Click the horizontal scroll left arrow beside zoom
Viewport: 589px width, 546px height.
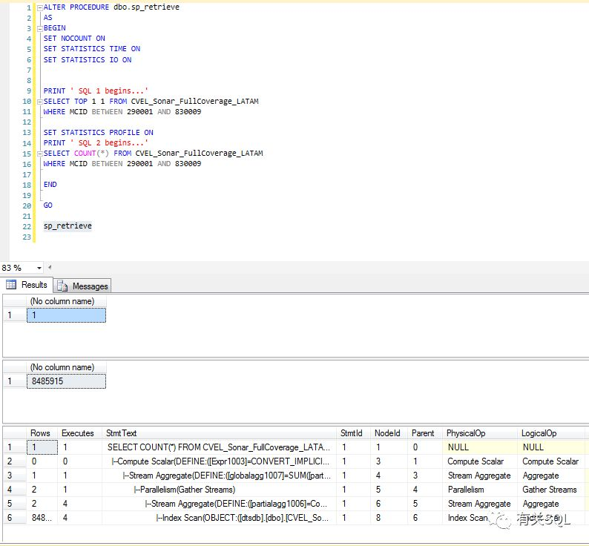tap(50, 268)
